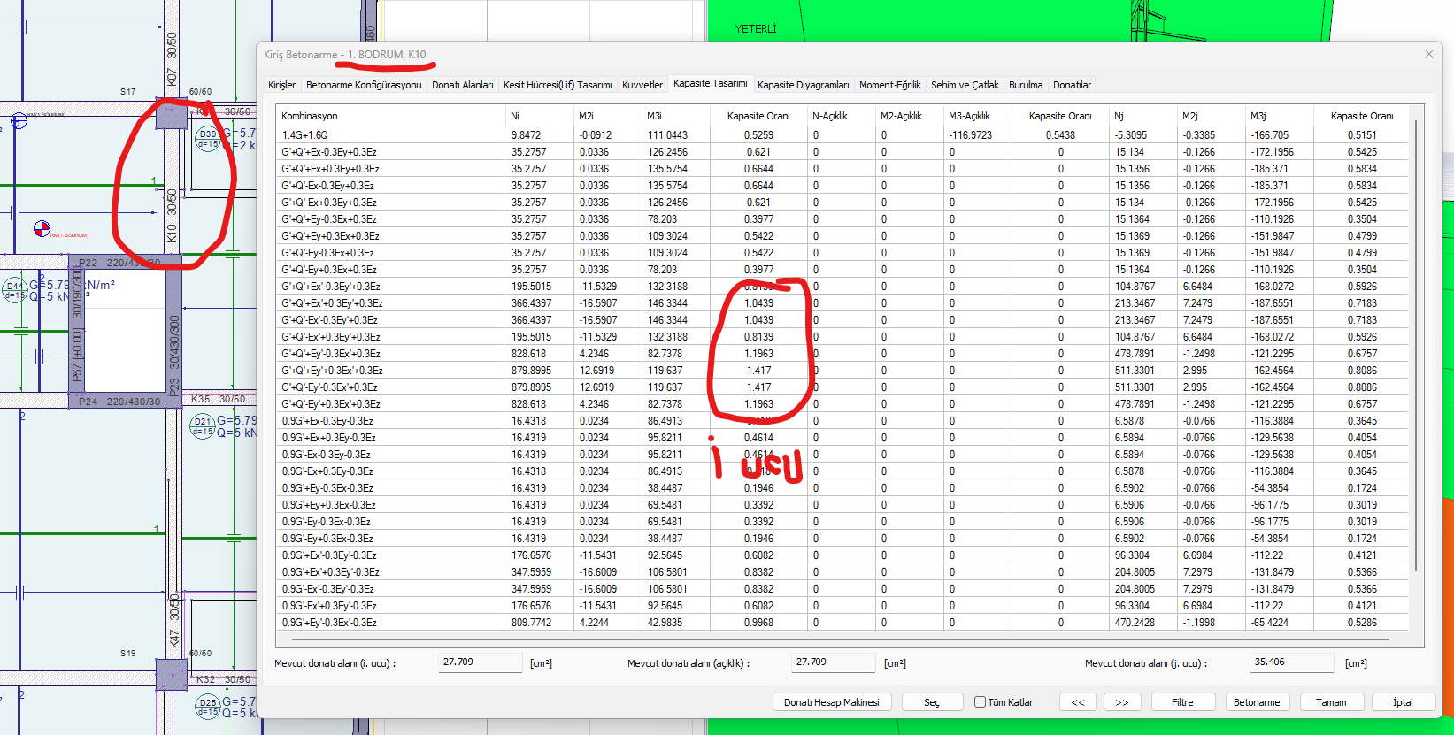Select the S17 column square in plan
The height and width of the screenshot is (735, 1454).
(171, 115)
